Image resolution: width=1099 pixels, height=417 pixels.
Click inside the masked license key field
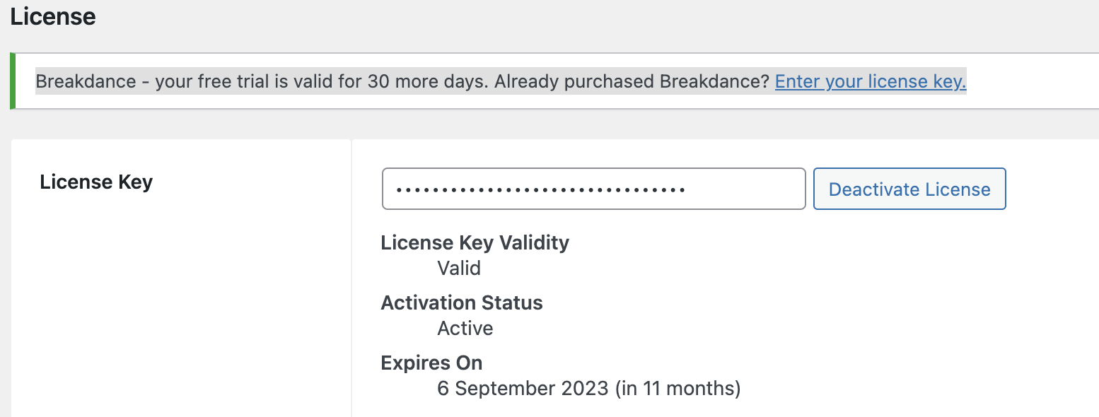coord(594,189)
